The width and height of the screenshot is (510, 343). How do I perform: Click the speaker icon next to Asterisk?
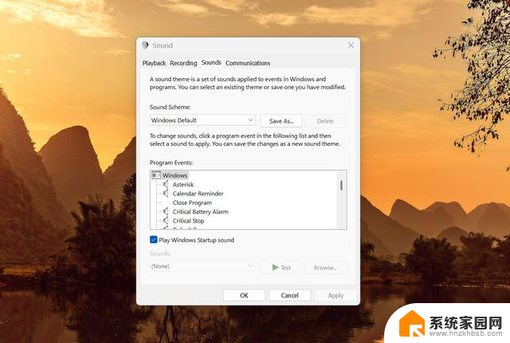[x=166, y=184]
